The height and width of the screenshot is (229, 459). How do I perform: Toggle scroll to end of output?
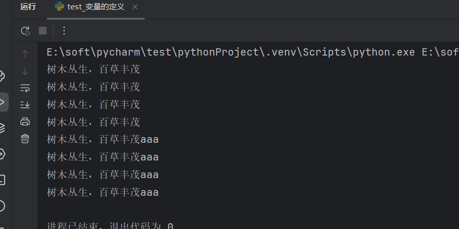coord(25,104)
